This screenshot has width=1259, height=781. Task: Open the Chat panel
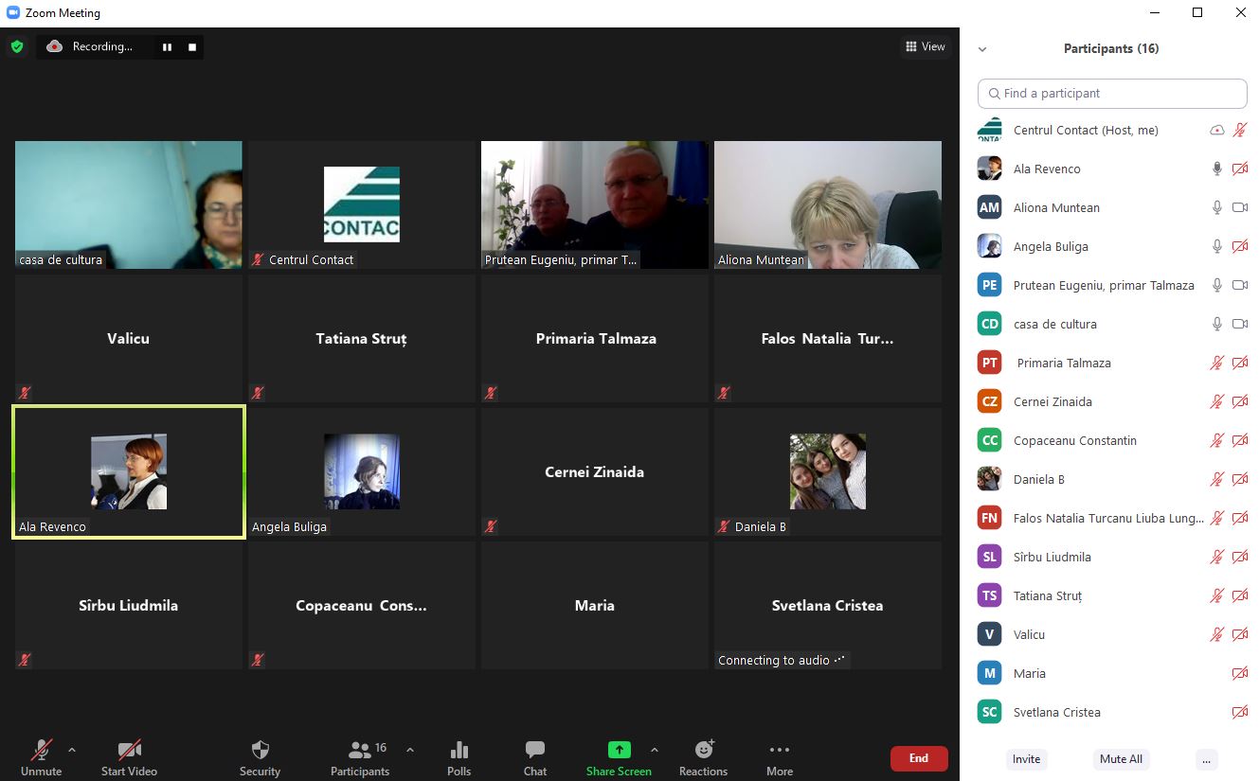coord(535,758)
